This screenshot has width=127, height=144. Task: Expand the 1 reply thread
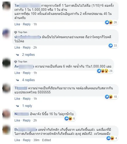click(27, 106)
